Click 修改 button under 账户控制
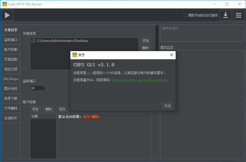This screenshot has width=246, height=162. click(x=62, y=109)
